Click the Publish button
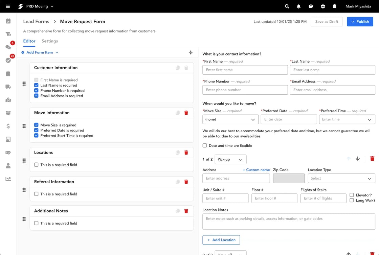This screenshot has height=255, width=379. pos(360,22)
